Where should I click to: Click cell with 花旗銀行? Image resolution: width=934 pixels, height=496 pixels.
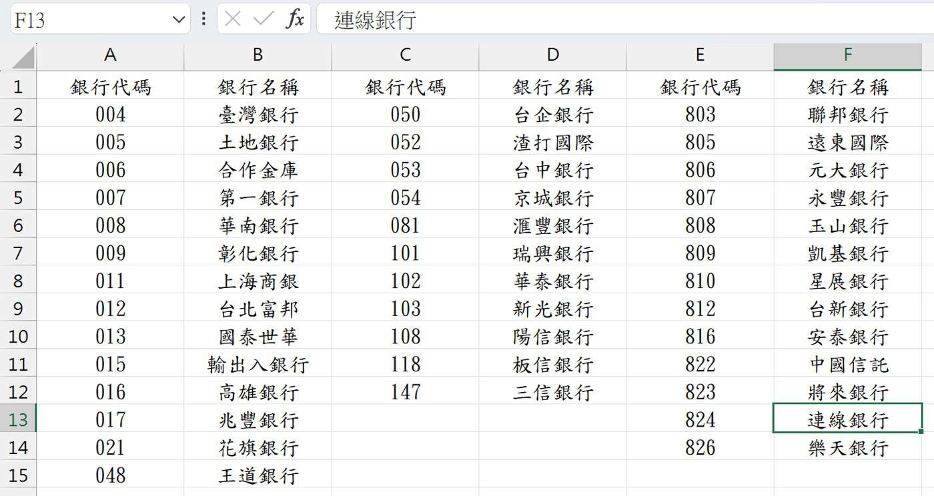tap(258, 447)
